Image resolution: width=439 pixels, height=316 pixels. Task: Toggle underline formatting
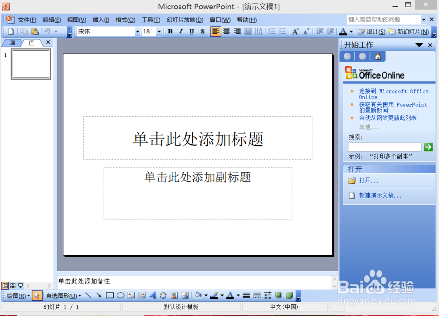pos(191,31)
